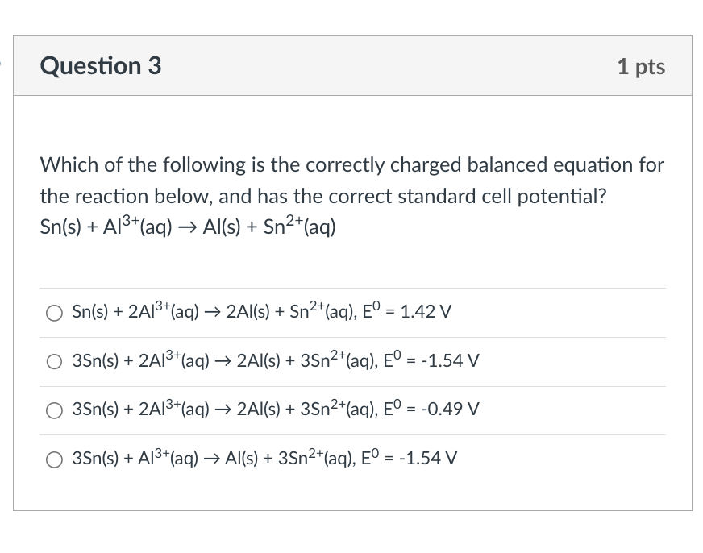Select the radio button for the 1.42 V answer
This screenshot has height=553, width=703.
point(53,312)
